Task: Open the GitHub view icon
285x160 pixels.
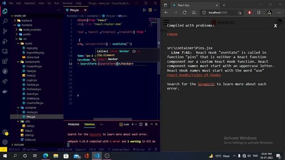Action: point(5,71)
